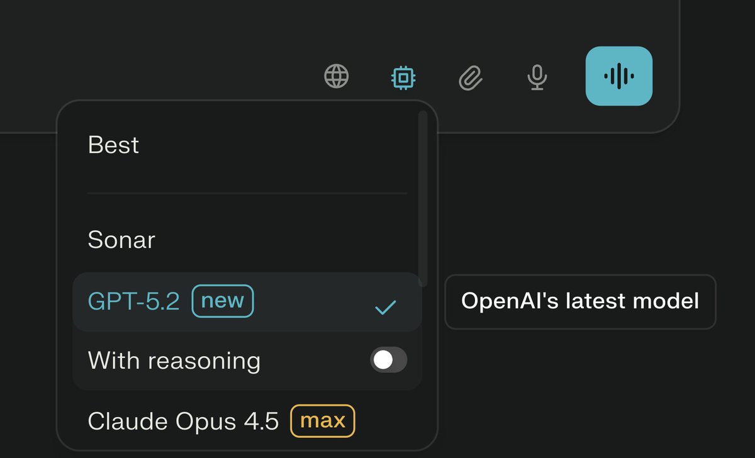Image resolution: width=755 pixels, height=458 pixels.
Task: Choose Sonar from the model list
Action: click(121, 240)
